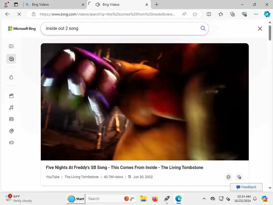Screen dimensions: 273x205
Task: Open the tab actions menu icon
Action: pos(16,5)
